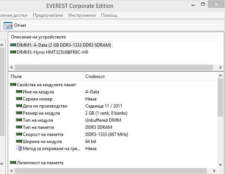Click properties pane scroll down arrow
This screenshot has height=174, width=225.
click(220, 164)
